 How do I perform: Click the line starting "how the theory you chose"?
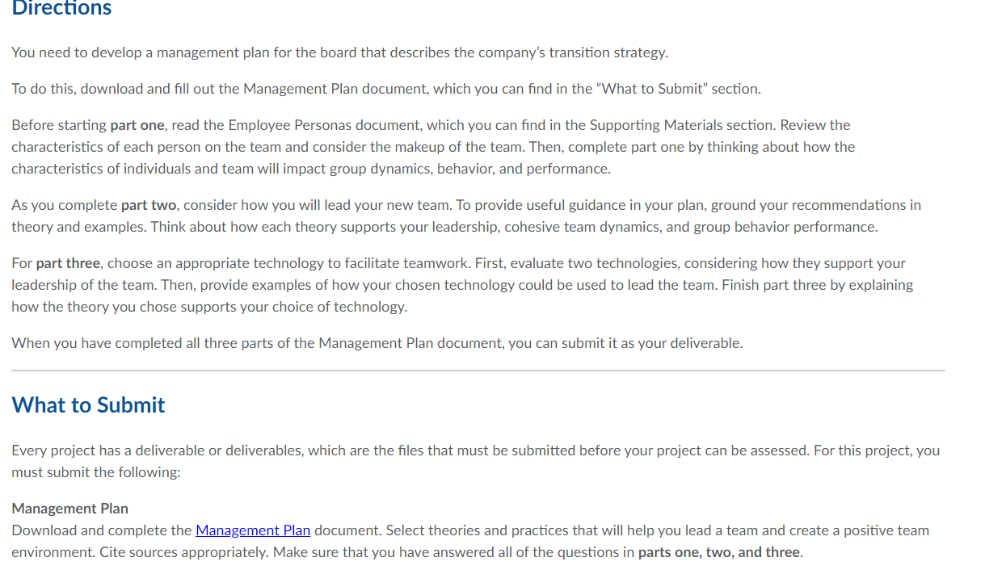(209, 307)
